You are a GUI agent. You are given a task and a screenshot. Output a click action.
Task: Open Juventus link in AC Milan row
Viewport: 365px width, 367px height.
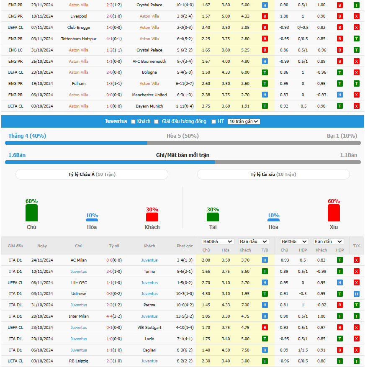[149, 260]
